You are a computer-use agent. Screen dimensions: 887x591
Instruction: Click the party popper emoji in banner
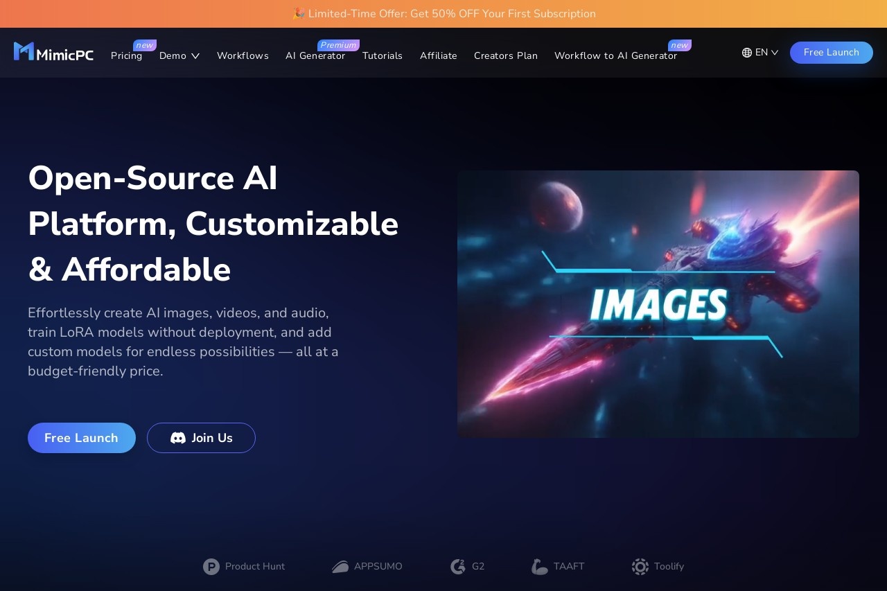tap(299, 14)
